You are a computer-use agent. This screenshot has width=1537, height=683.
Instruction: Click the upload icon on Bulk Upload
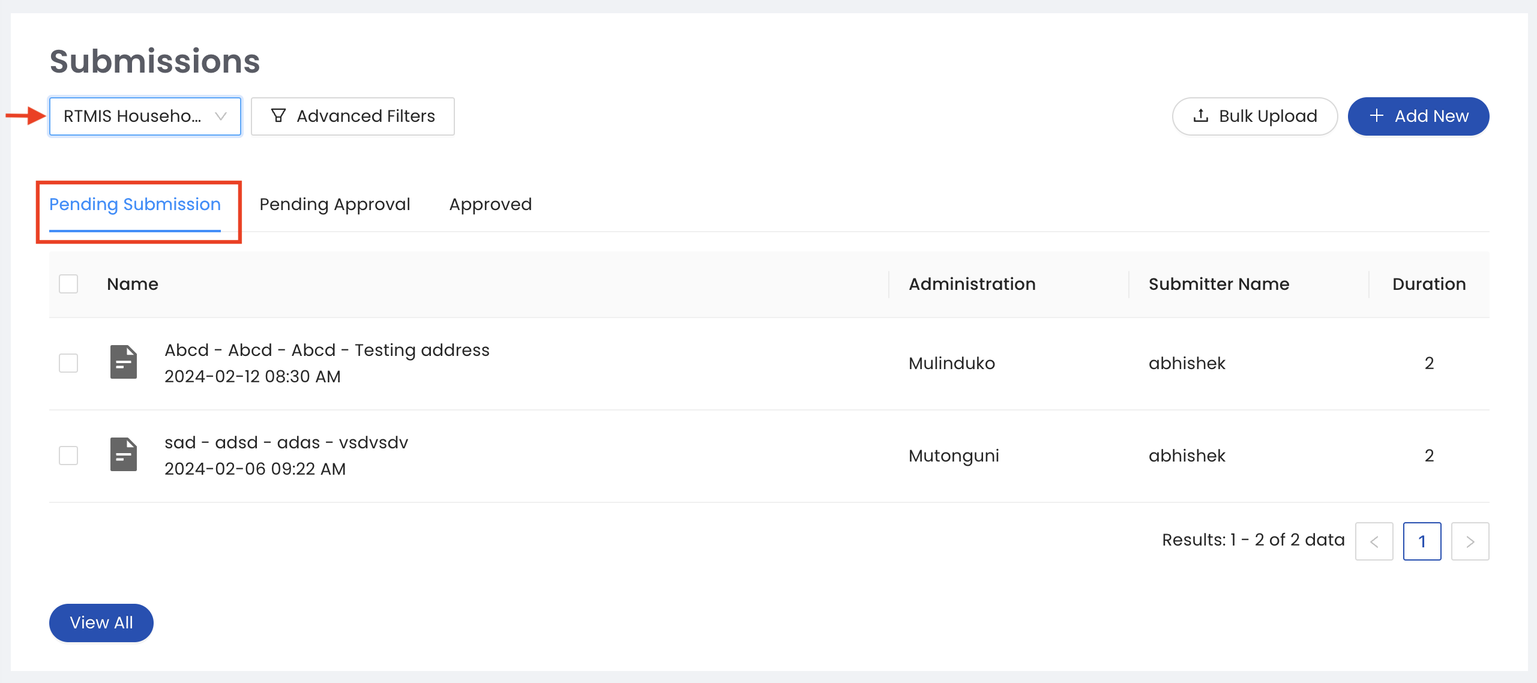click(1201, 116)
